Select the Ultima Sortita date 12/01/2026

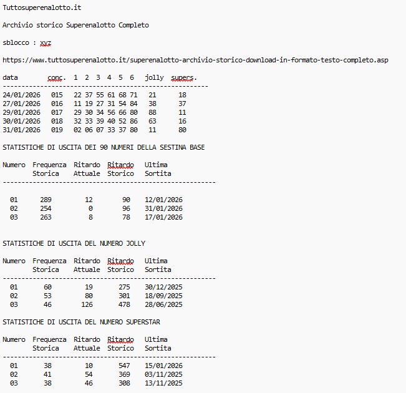coord(163,200)
